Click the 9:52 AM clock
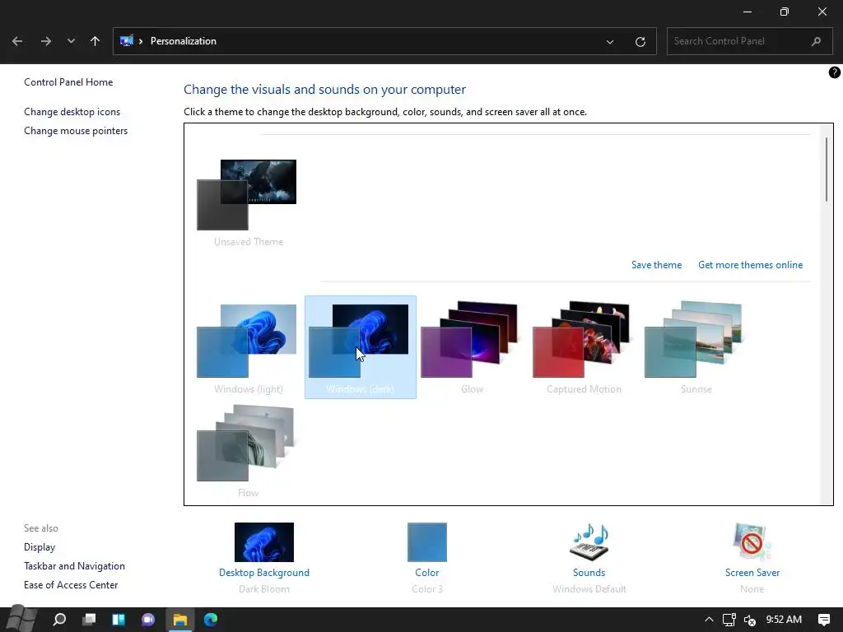This screenshot has width=843, height=632. click(x=784, y=620)
